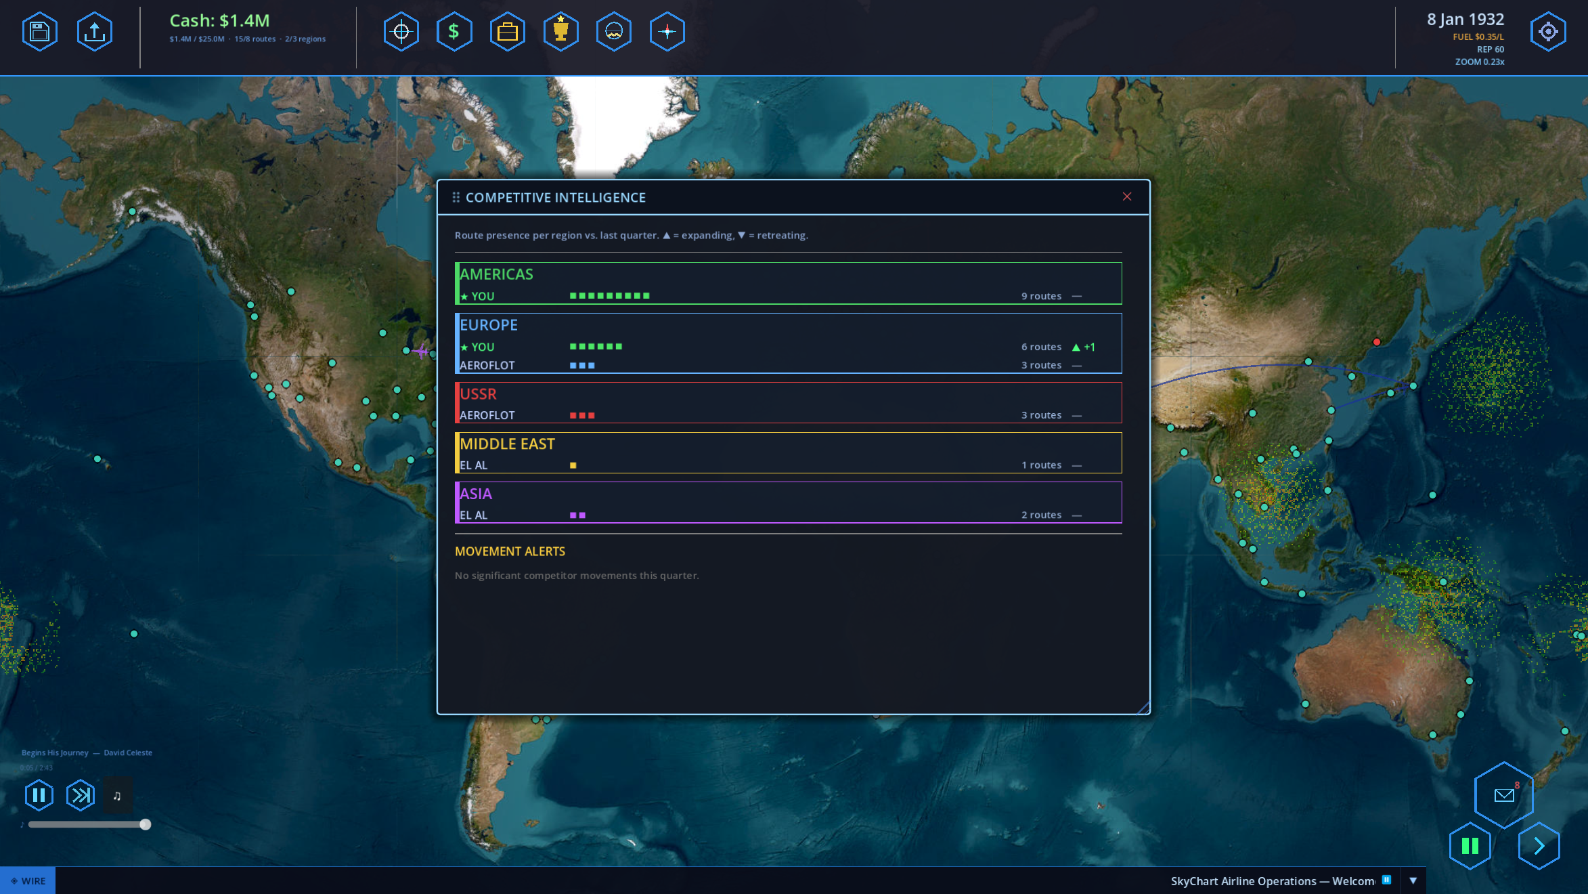Click the export/upload hexagon icon
This screenshot has width=1588, height=894.
(x=94, y=31)
